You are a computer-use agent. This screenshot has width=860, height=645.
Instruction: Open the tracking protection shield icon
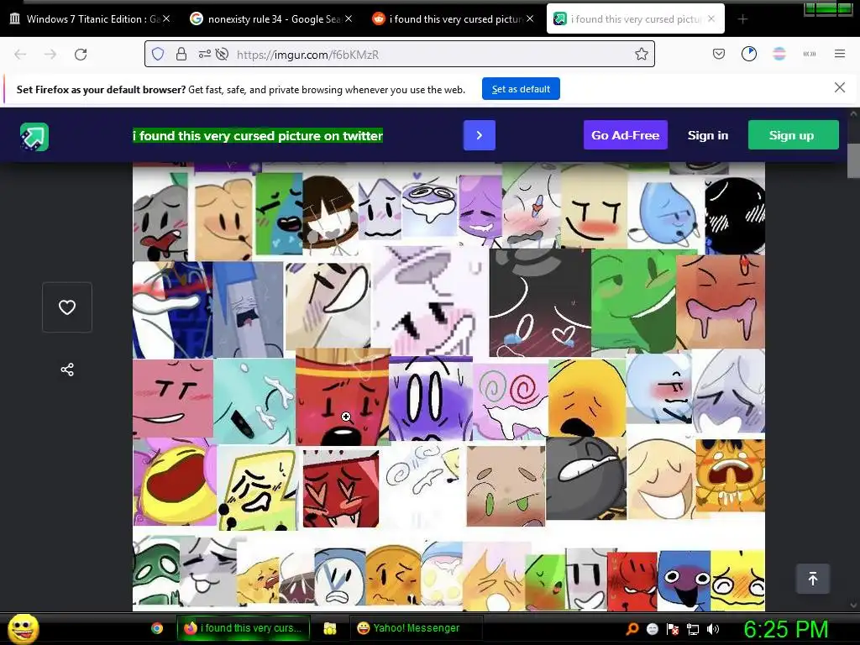click(x=158, y=54)
